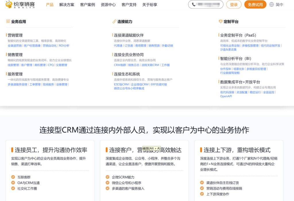Click checkmark icon beside 微信公众号和小程序
This screenshot has height=201, width=294.
tap(107, 183)
